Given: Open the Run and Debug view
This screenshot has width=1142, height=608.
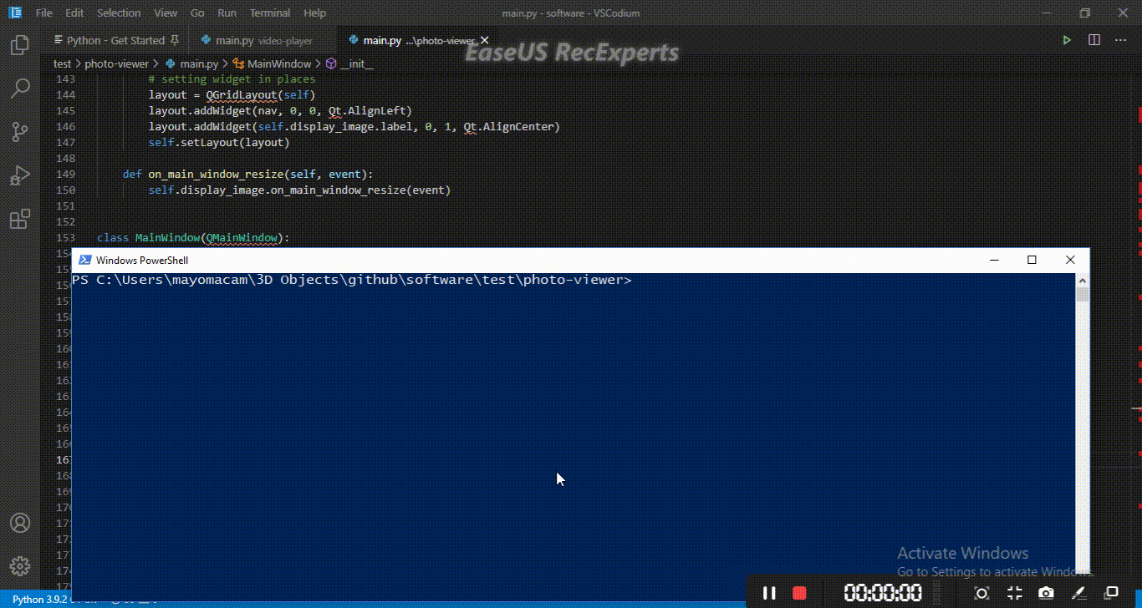Looking at the screenshot, I should pos(19,175).
